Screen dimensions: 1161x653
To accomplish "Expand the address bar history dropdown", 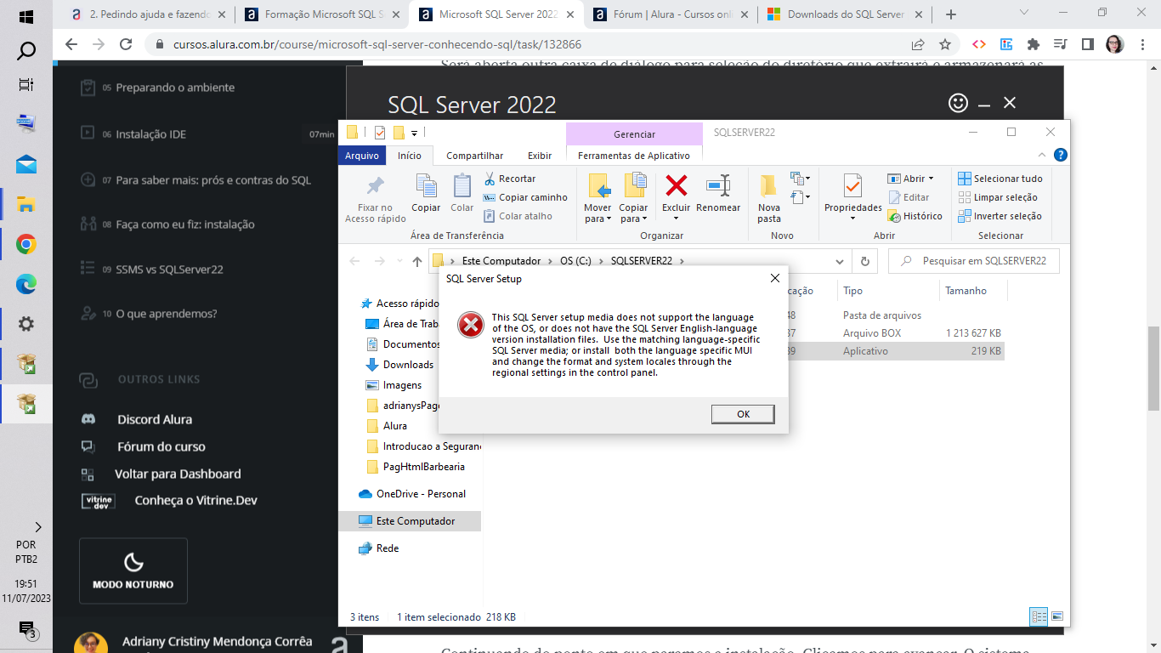I will pos(840,262).
